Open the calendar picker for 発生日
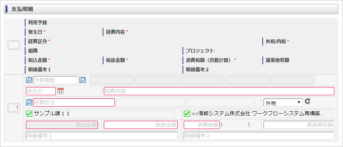The image size is (343, 147). 60,91
